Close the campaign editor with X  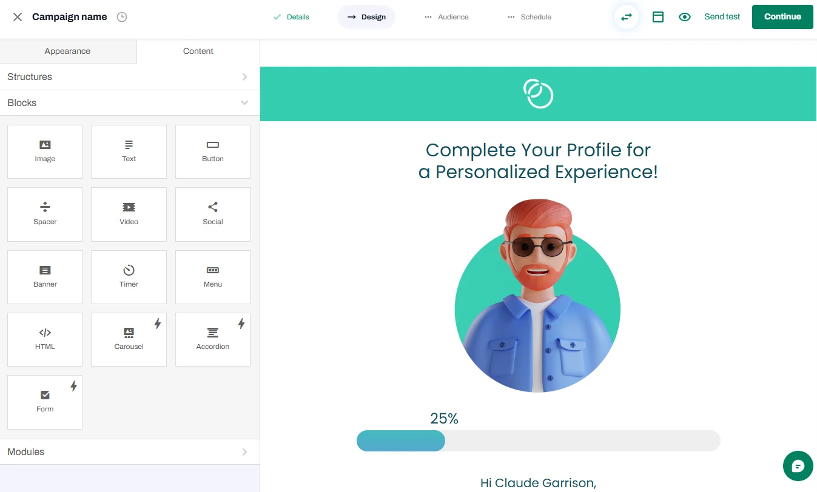(x=18, y=17)
